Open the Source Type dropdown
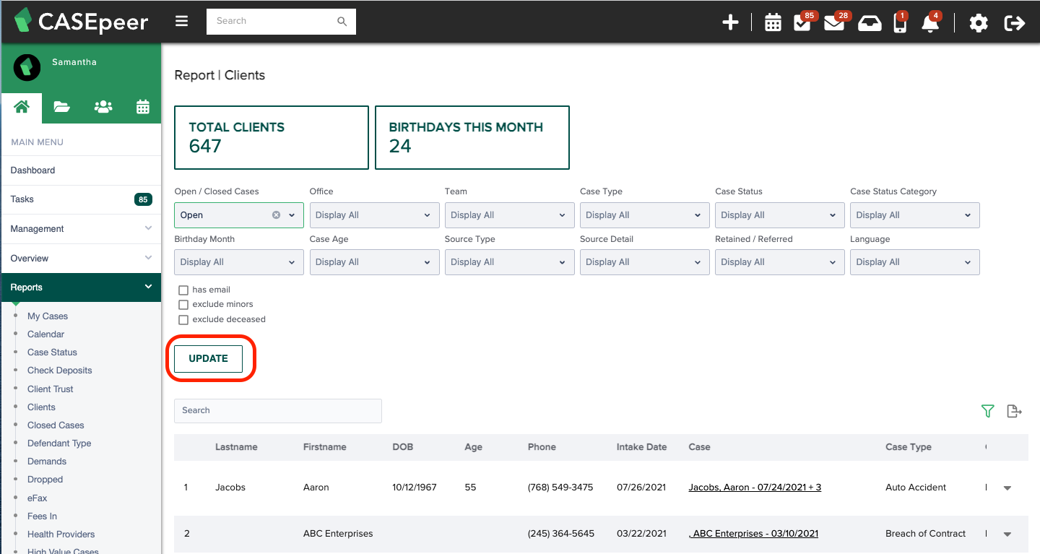The image size is (1040, 554). (x=509, y=262)
